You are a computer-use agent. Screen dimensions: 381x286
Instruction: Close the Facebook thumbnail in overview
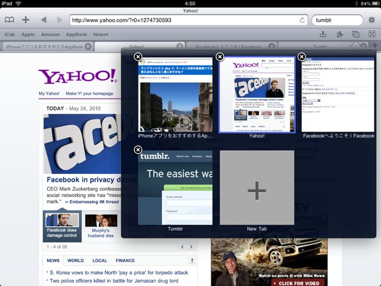tap(302, 57)
